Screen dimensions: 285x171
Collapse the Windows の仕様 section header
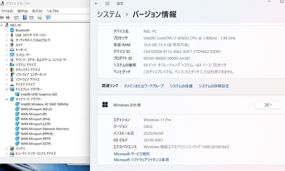[191, 105]
